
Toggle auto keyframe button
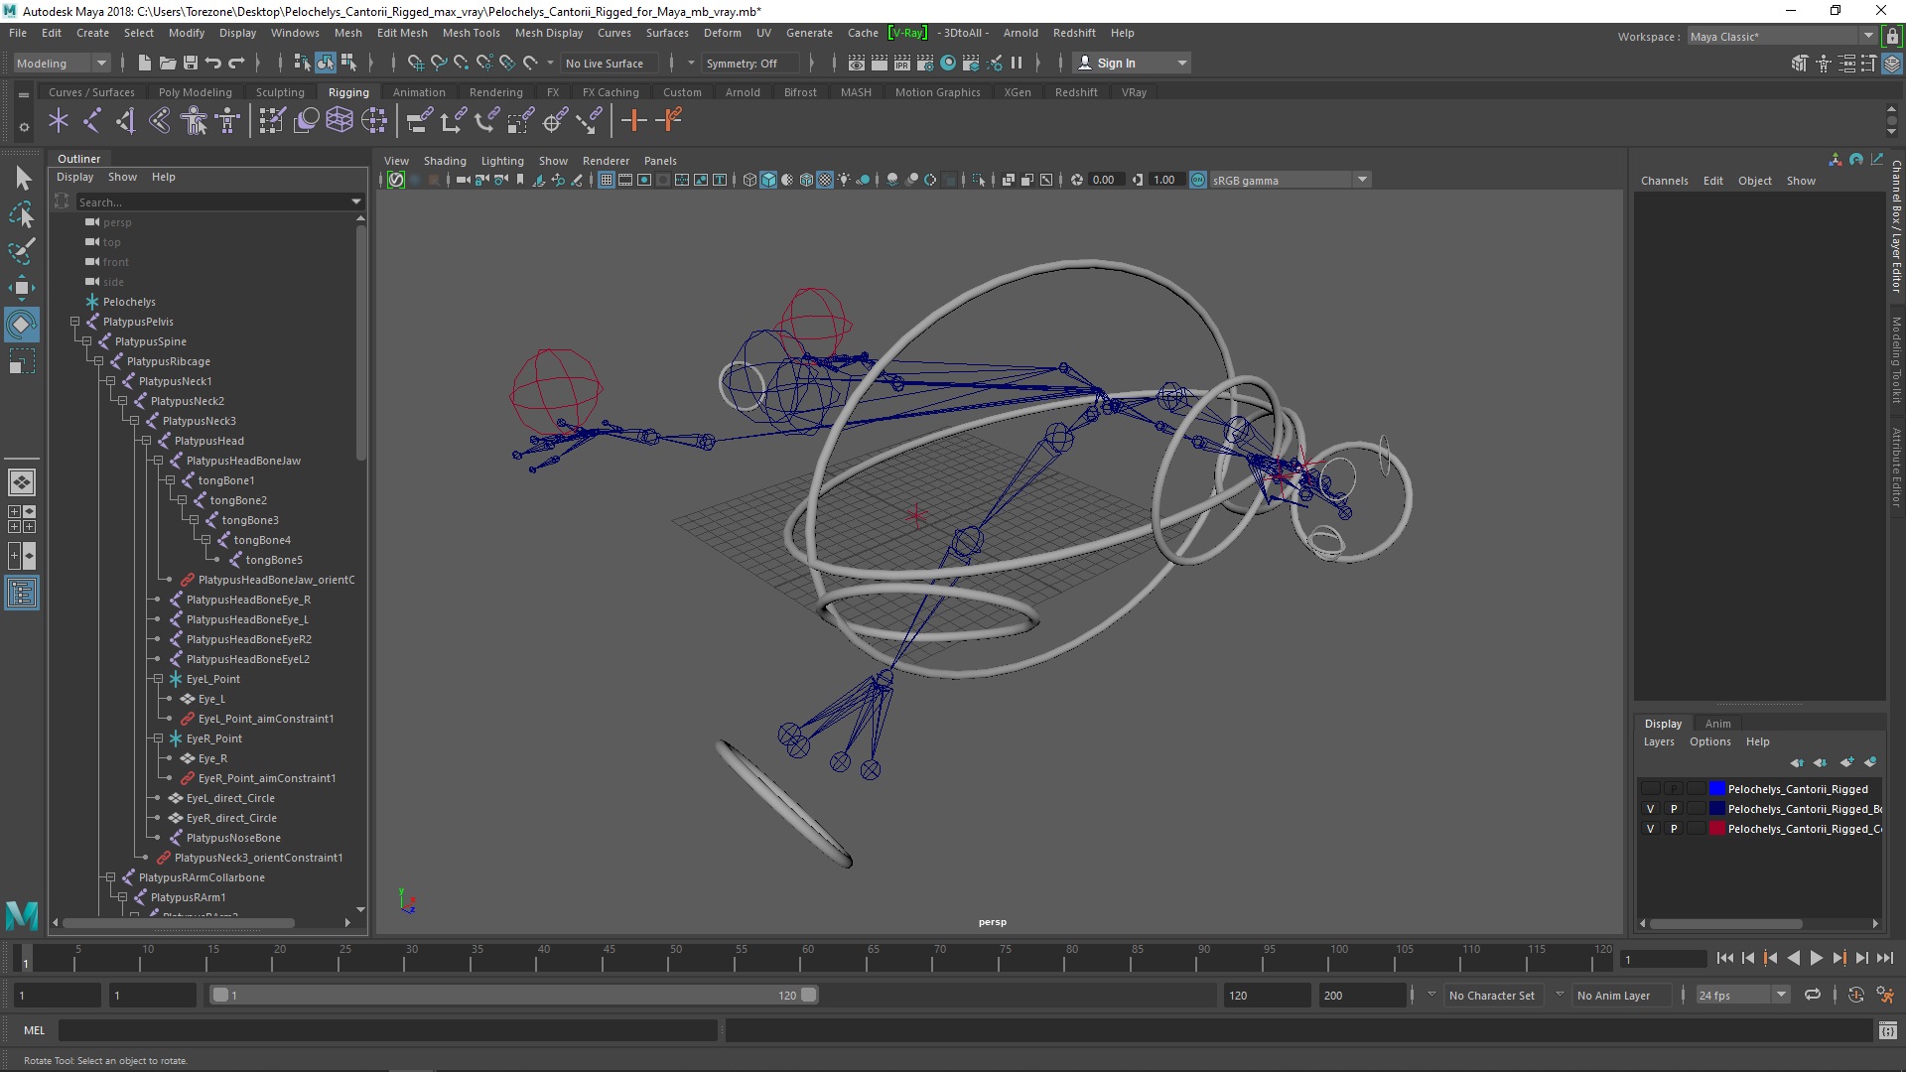click(x=1855, y=995)
